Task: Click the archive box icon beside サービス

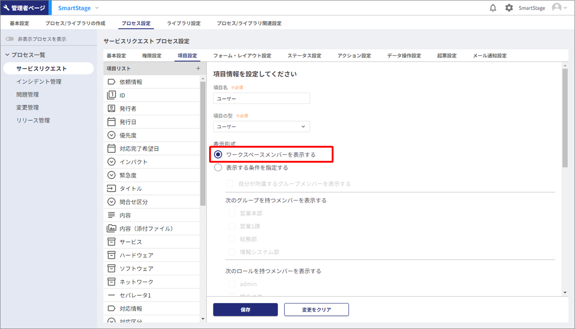Action: (111, 242)
